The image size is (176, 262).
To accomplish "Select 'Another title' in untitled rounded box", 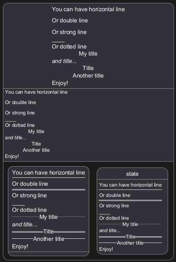I will 49,239.
